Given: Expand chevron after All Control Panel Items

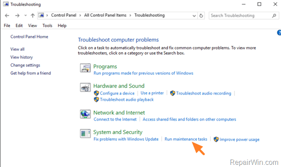Looking at the screenshot, I should click(x=130, y=15).
